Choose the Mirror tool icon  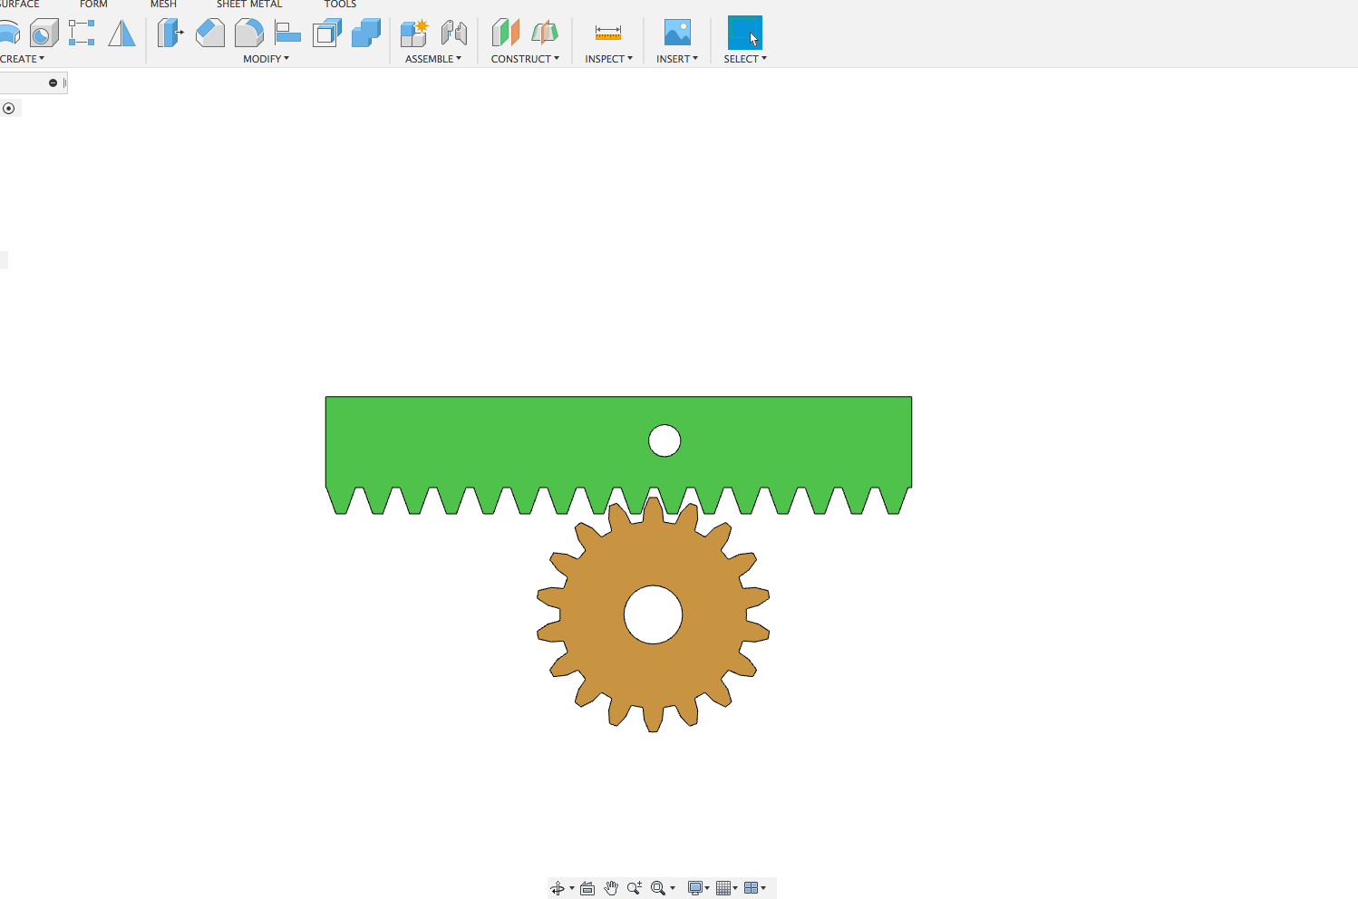121,34
